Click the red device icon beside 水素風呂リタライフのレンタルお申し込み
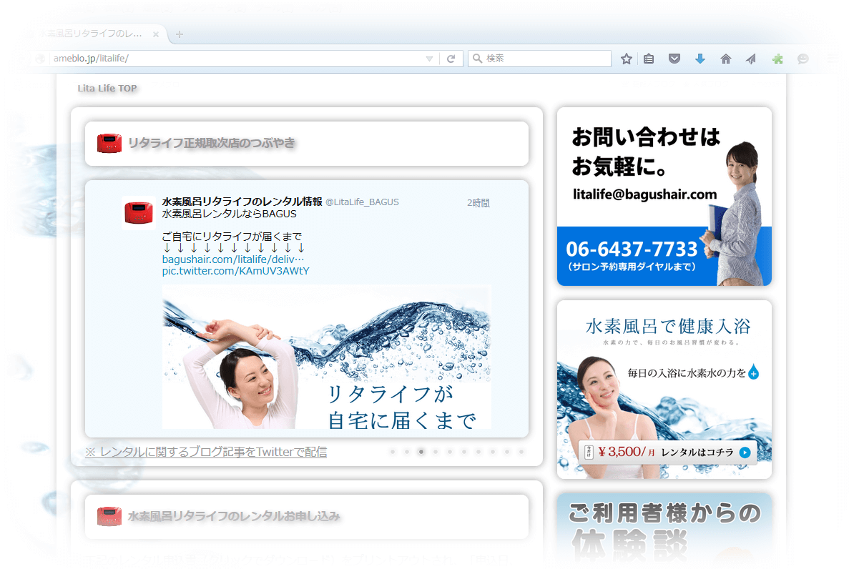This screenshot has height=569, width=854. (x=109, y=516)
